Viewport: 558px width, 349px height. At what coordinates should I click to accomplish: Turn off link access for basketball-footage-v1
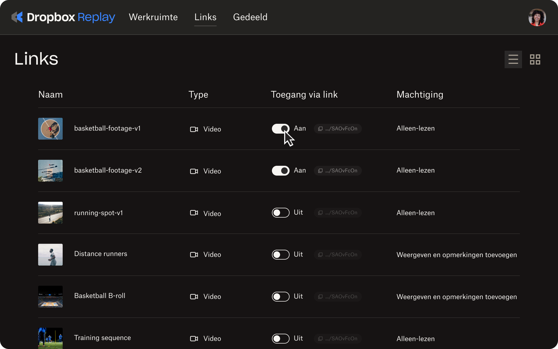click(281, 129)
